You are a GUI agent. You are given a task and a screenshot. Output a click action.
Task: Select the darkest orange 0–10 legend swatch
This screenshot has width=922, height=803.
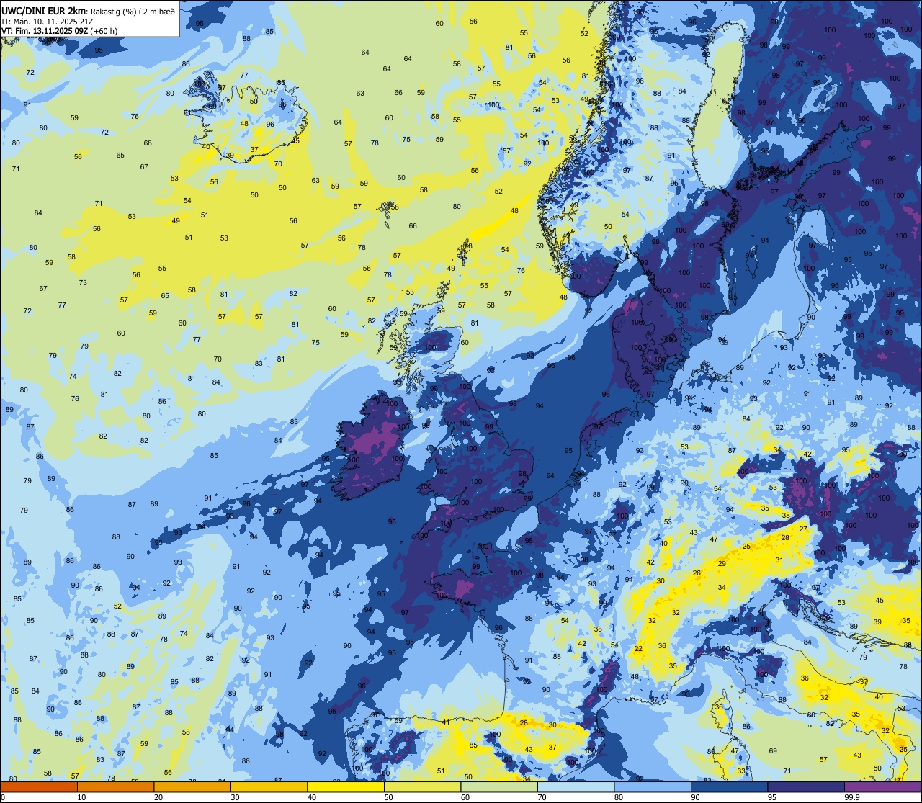point(39,787)
